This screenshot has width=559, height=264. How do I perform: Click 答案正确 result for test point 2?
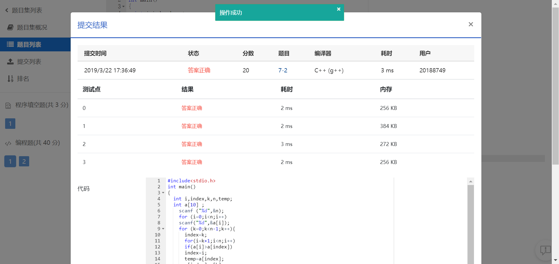pos(192,144)
